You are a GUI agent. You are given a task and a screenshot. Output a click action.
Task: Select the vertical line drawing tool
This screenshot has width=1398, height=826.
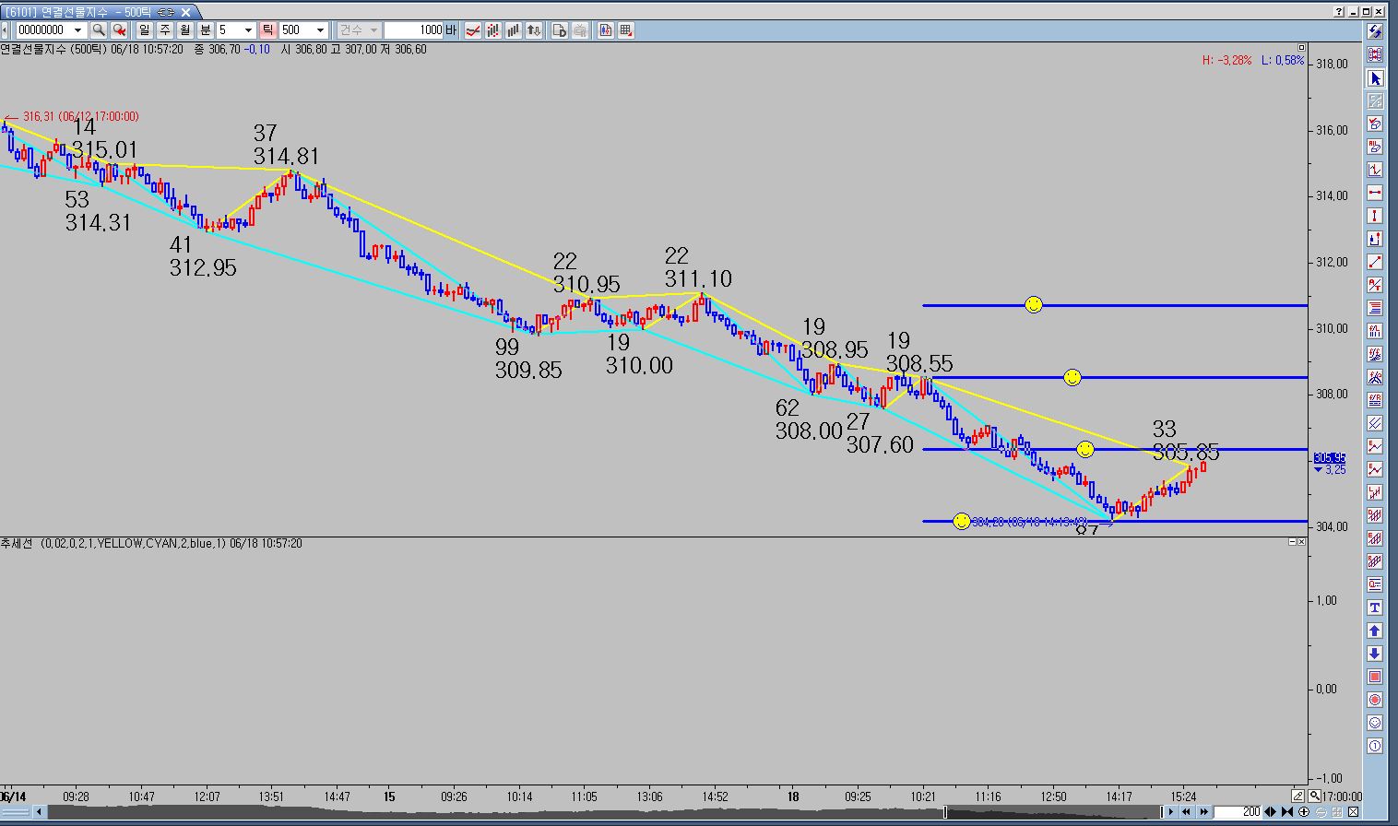[1375, 216]
